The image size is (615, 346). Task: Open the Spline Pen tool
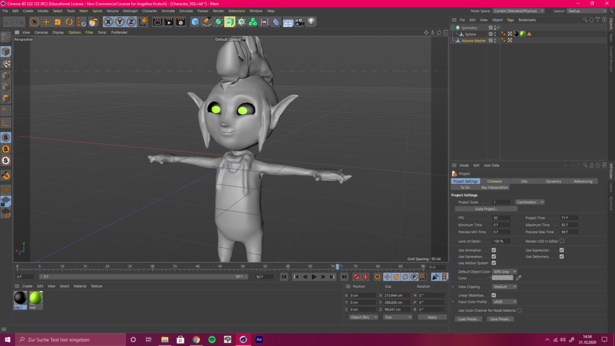click(x=207, y=22)
